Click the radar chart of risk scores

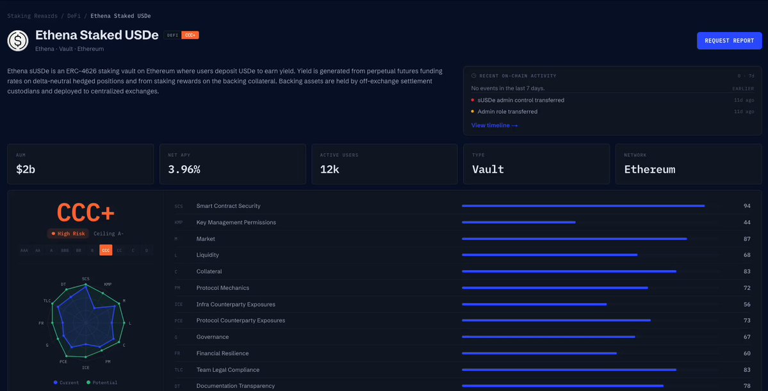[x=86, y=323]
